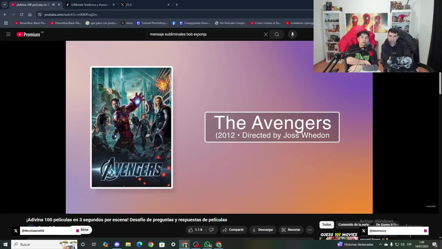Image resolution: width=442 pixels, height=249 pixels.
Task: Click the youtube.com address bar URL
Action: point(71,15)
